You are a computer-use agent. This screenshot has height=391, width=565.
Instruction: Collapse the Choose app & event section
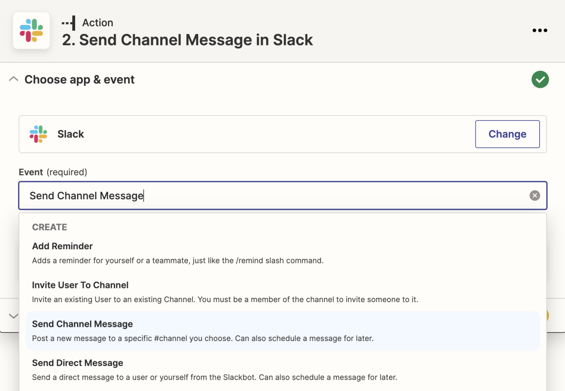pyautogui.click(x=14, y=79)
